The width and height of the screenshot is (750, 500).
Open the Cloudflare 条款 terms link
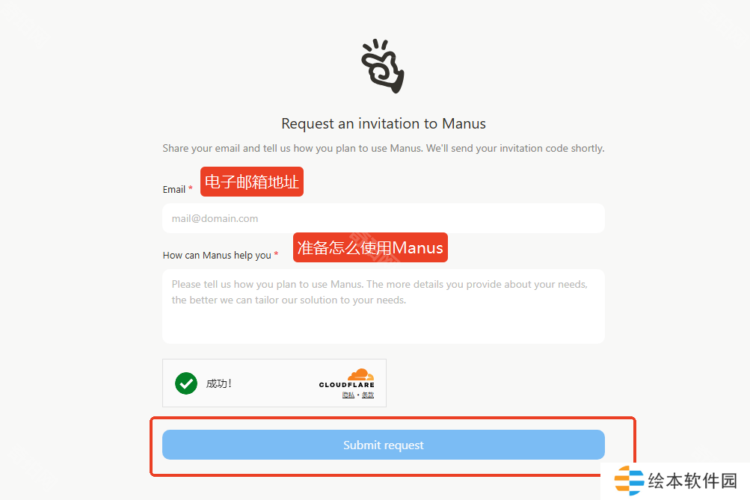[x=368, y=395]
